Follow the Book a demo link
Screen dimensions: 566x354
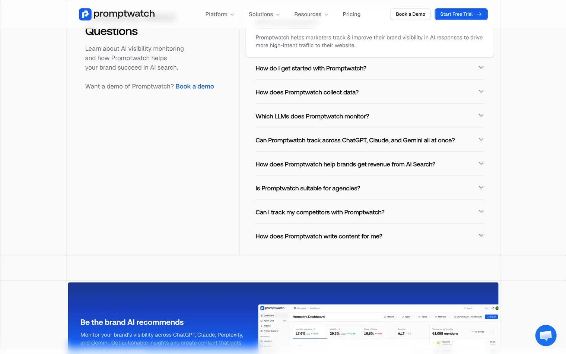[x=195, y=86]
